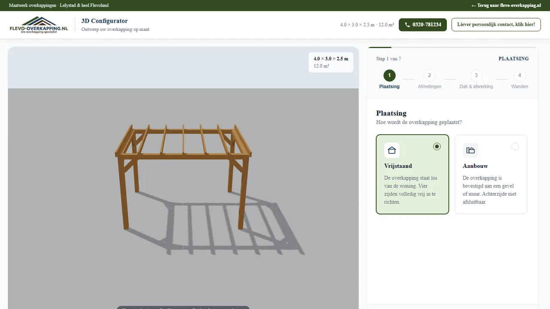Click 'Maatwerk overkappingen · Lelystad & heel Flevoland' text
This screenshot has width=550, height=309.
(x=59, y=6)
